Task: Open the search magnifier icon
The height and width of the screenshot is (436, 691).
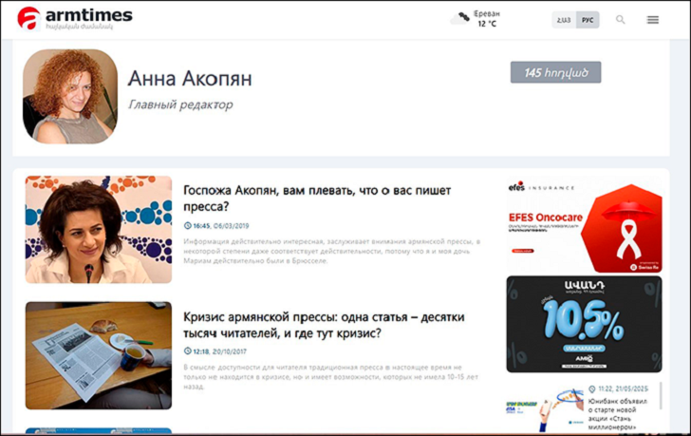Action: click(621, 19)
